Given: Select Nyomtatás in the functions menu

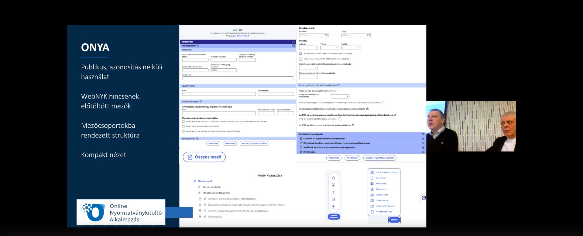Looking at the screenshot, I should (x=381, y=184).
